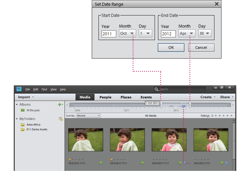Open the Sort By Newest dropdown

pos(88,116)
